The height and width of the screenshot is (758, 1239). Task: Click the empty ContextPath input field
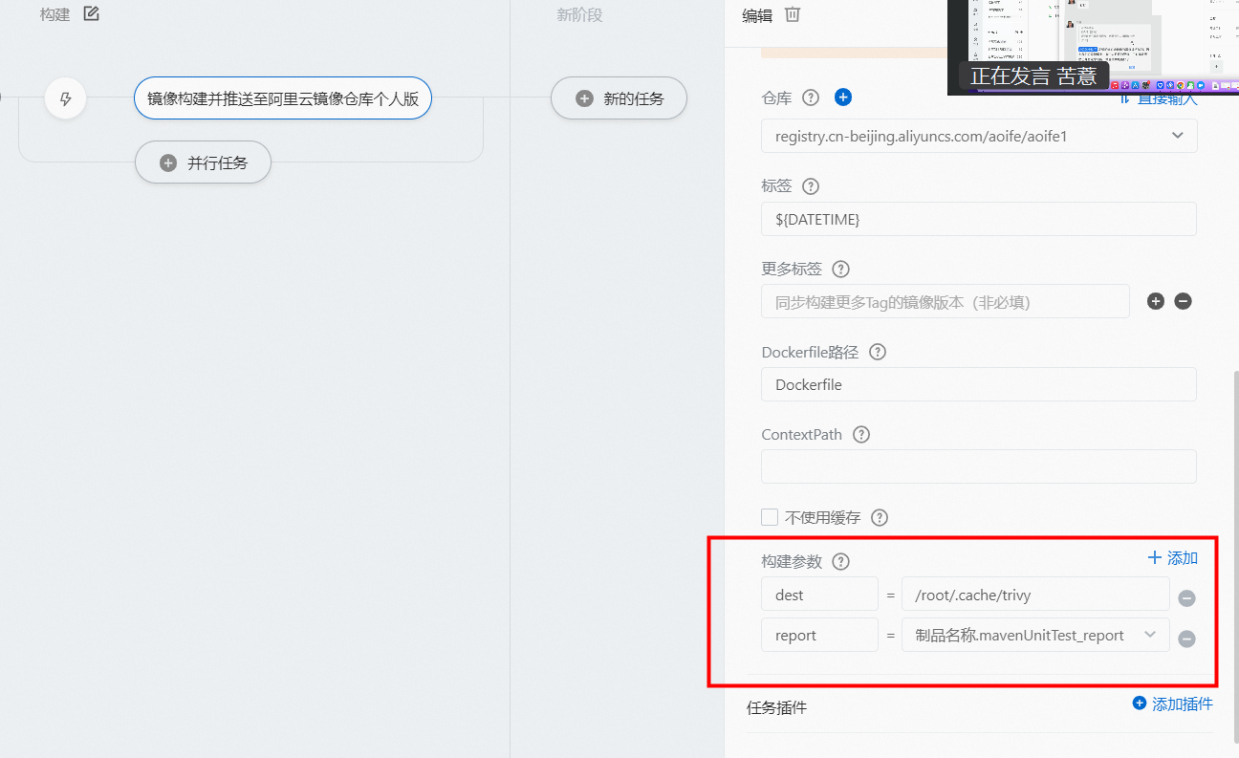979,466
